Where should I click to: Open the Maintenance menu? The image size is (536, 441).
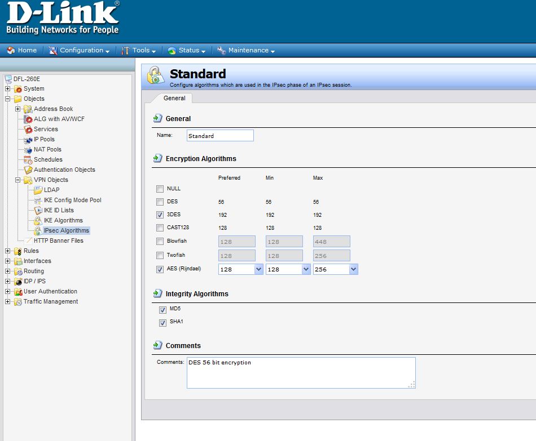point(251,51)
